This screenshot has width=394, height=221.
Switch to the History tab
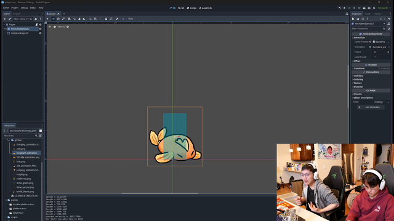tap(377, 14)
